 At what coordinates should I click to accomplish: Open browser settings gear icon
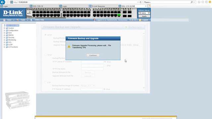(206, 2)
